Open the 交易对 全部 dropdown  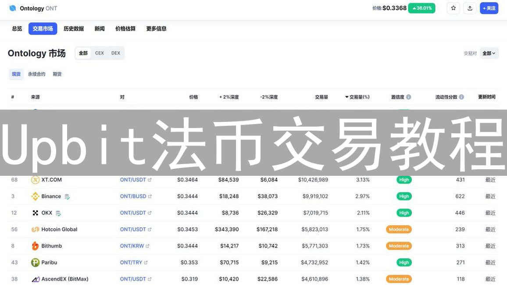click(x=489, y=53)
